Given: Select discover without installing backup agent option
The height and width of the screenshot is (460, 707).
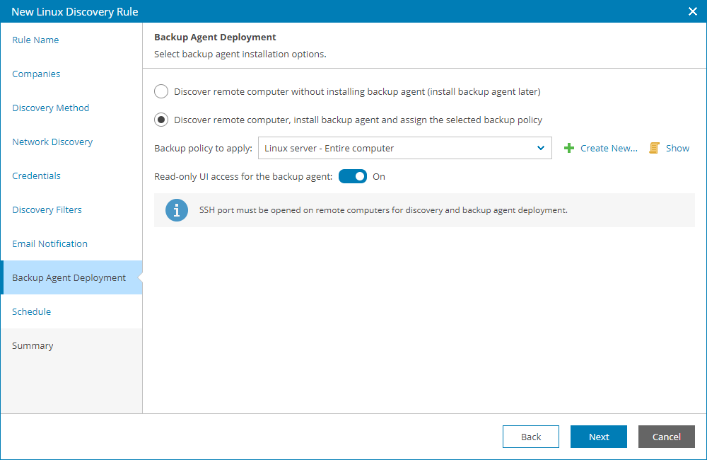Looking at the screenshot, I should coord(160,91).
